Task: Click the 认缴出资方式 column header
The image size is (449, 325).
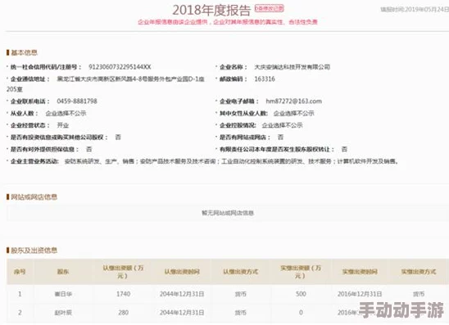Action: pyautogui.click(x=241, y=272)
